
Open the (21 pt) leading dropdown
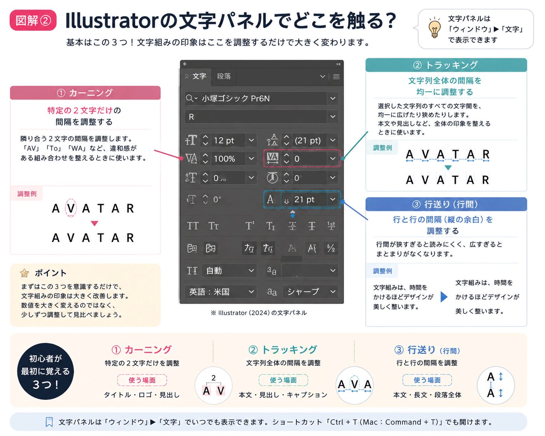tap(333, 140)
